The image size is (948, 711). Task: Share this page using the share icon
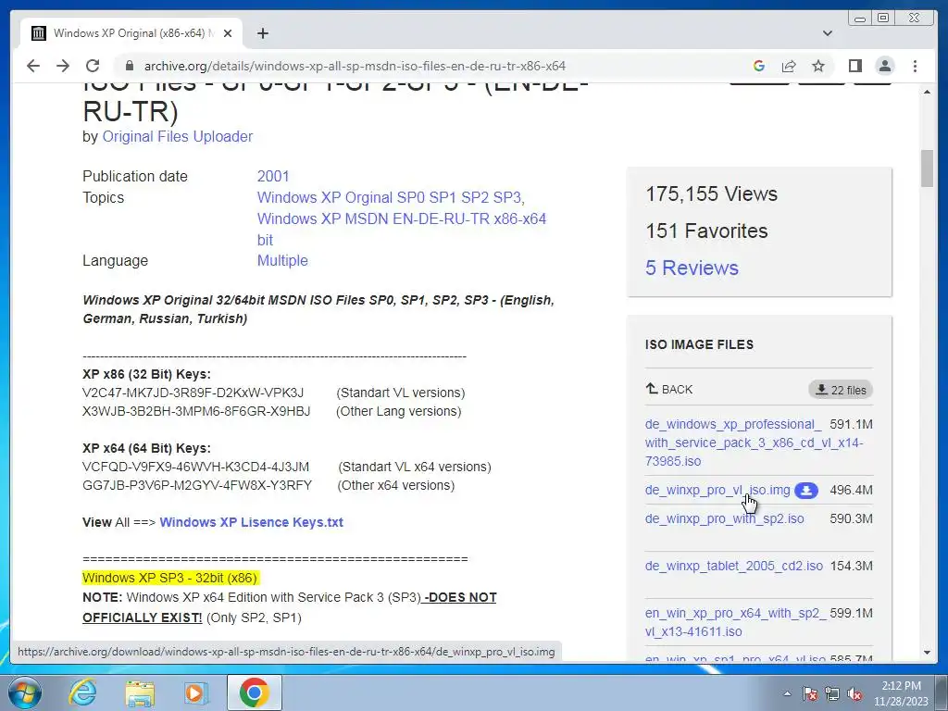click(x=789, y=66)
